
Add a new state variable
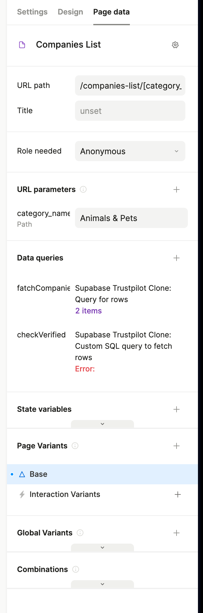coord(177,409)
